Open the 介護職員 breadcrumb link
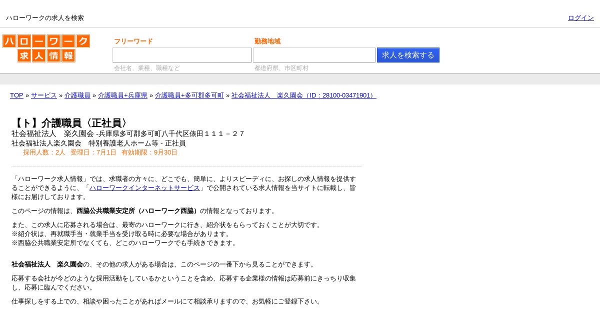This screenshot has height=315, width=600. (x=77, y=95)
